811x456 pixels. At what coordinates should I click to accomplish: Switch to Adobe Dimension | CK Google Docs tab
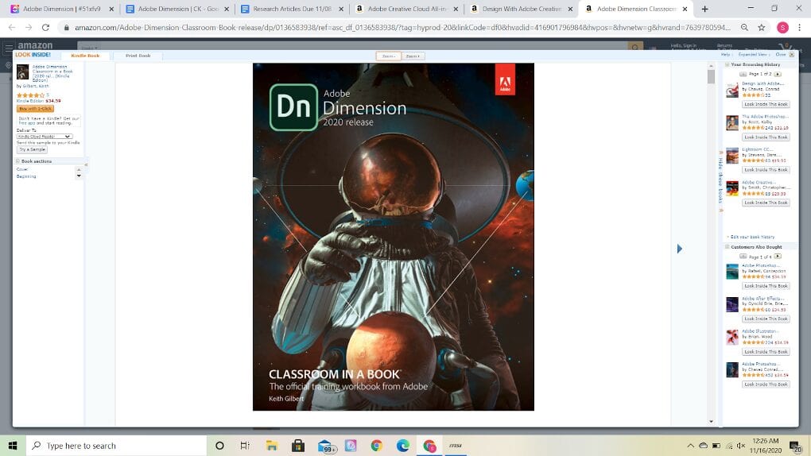[x=178, y=9]
